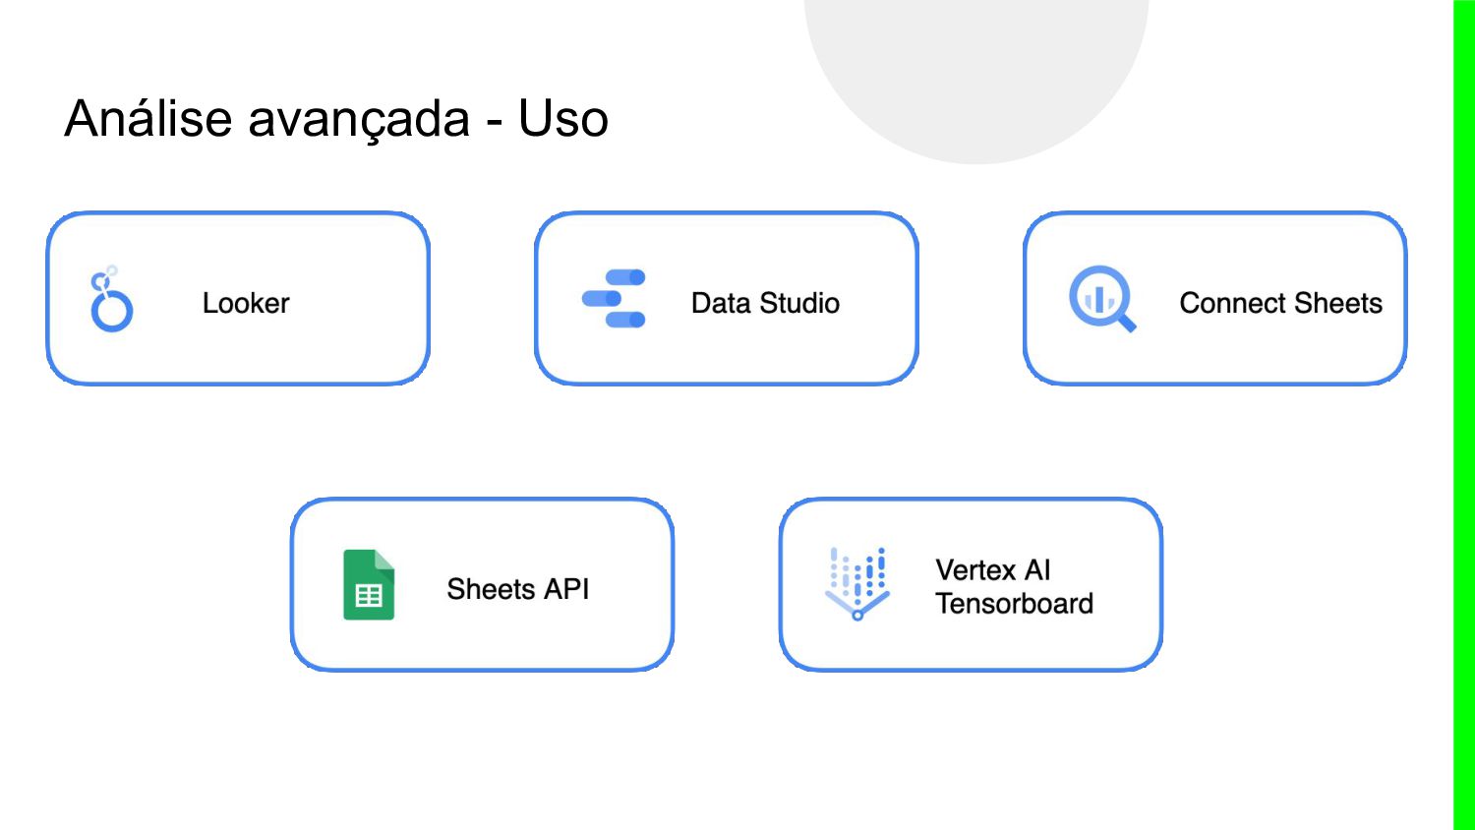Select the Data Studio text label
1475x830 pixels.
coord(765,303)
